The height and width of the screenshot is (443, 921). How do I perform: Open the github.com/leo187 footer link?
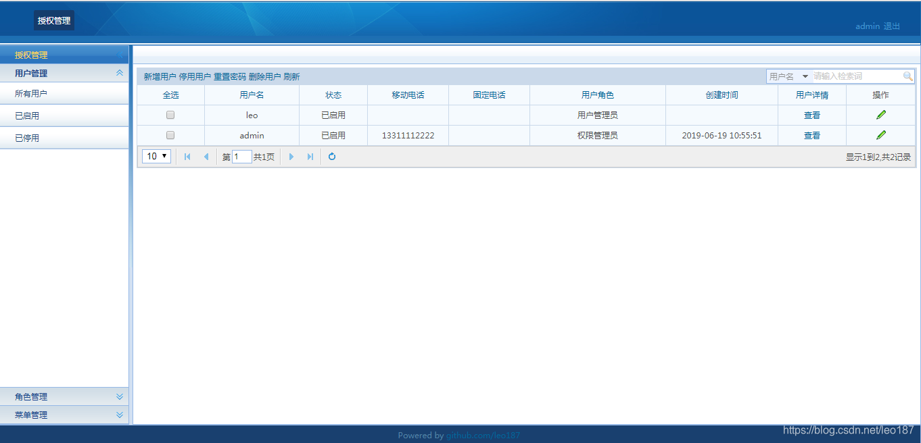click(x=483, y=436)
